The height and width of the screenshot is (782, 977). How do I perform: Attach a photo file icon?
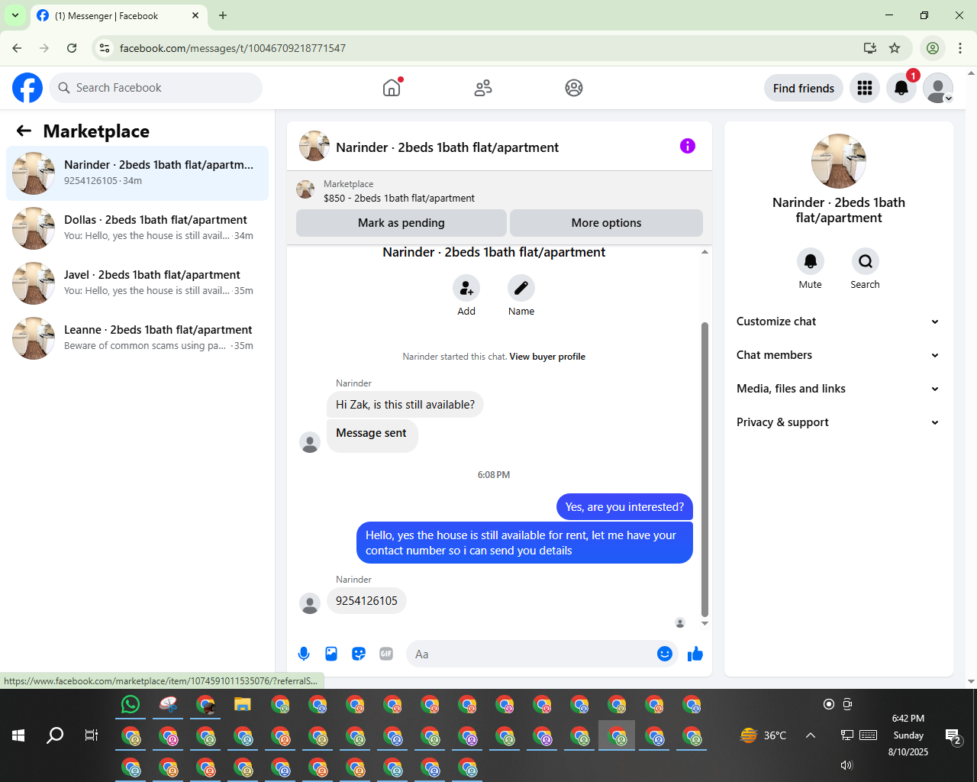331,654
